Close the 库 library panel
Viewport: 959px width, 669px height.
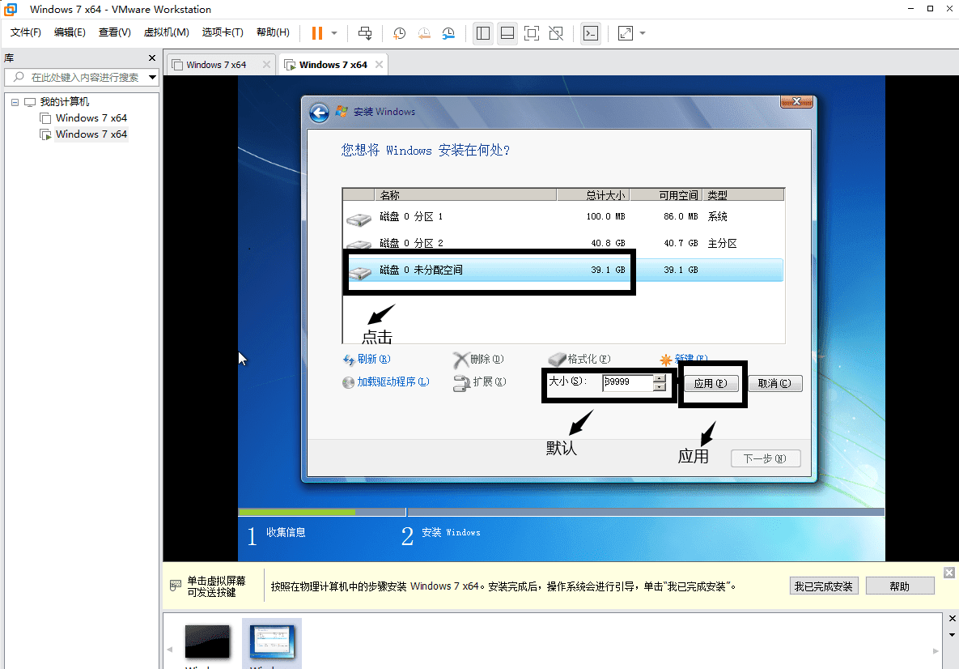pyautogui.click(x=151, y=58)
